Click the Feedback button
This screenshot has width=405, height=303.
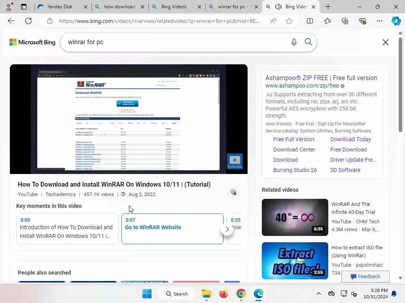click(365, 277)
